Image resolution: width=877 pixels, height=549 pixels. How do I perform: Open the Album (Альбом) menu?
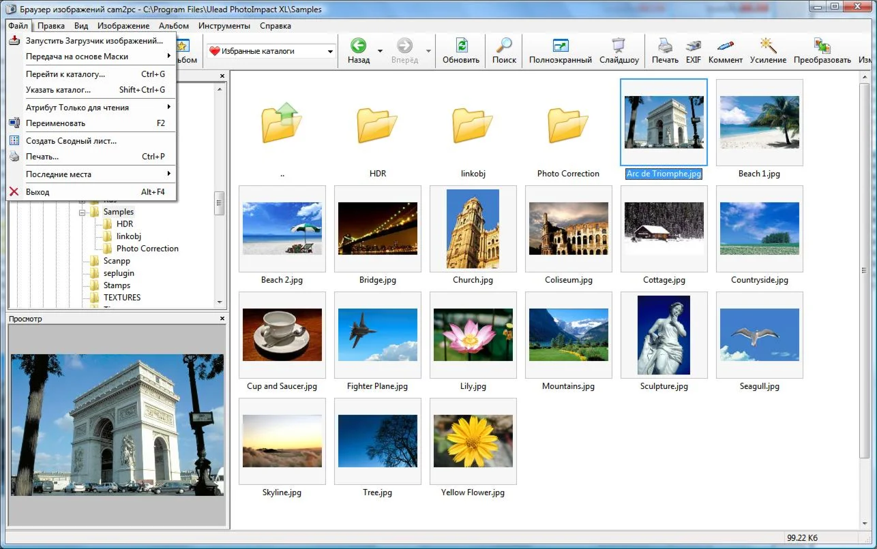pyautogui.click(x=173, y=26)
